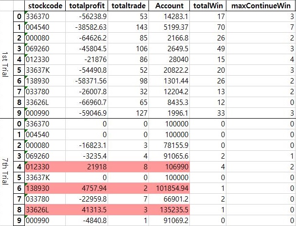Select totalprofit cell -4840.8
This screenshot has height=226, width=296.
click(x=87, y=221)
